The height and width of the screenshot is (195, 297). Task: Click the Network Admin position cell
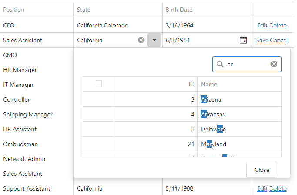37,159
